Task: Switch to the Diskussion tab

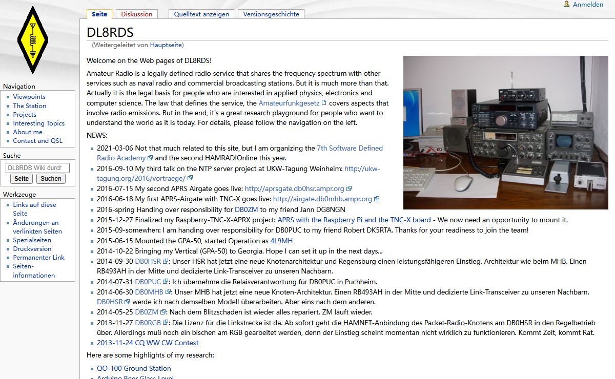Action: pyautogui.click(x=136, y=14)
